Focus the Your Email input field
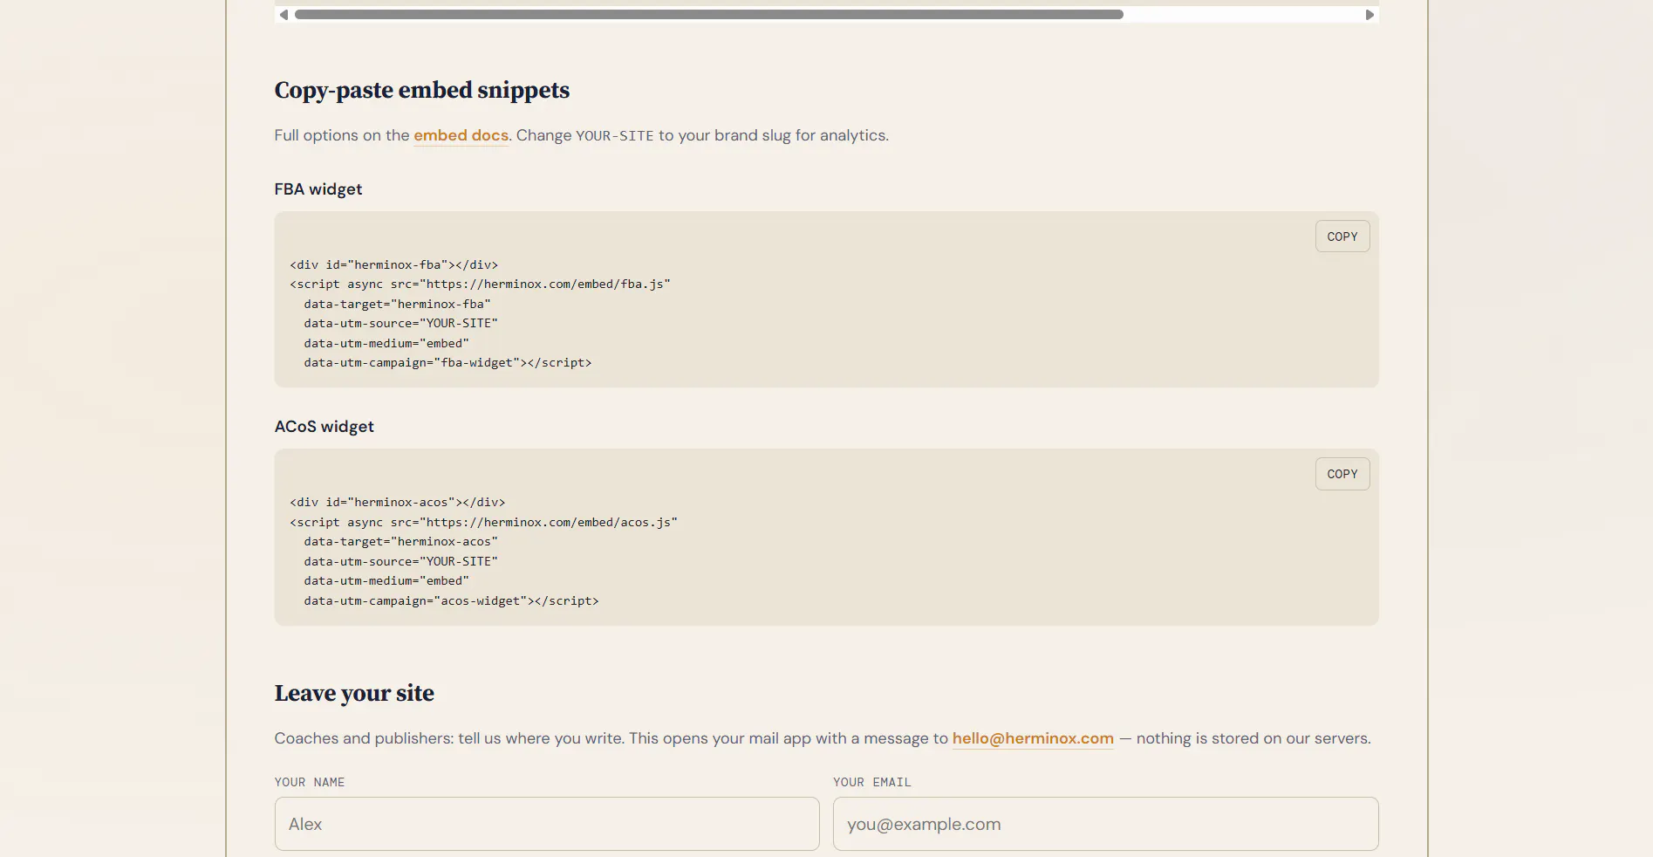The image size is (1653, 857). coord(1105,824)
